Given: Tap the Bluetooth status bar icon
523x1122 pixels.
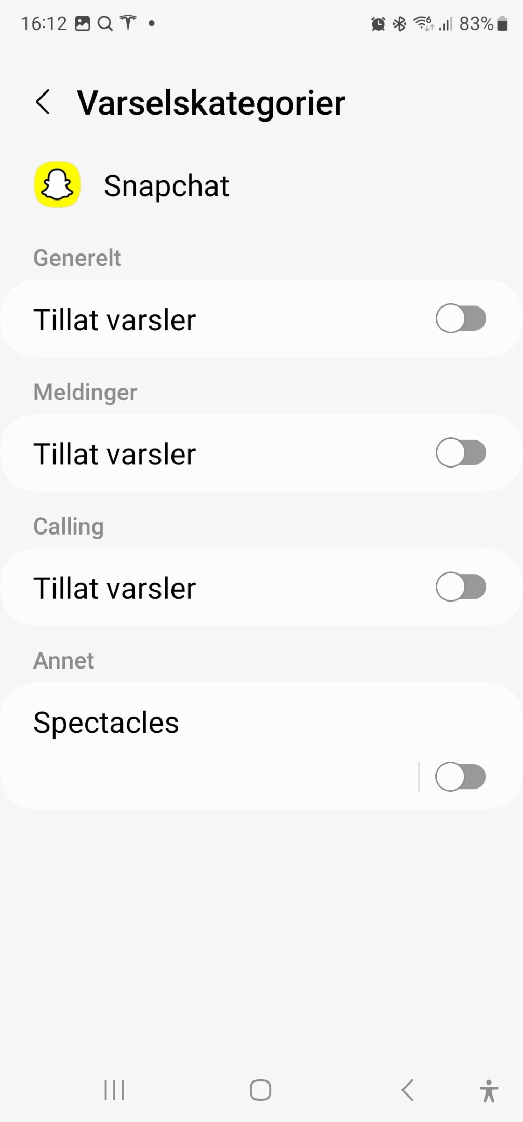Looking at the screenshot, I should pos(399,24).
